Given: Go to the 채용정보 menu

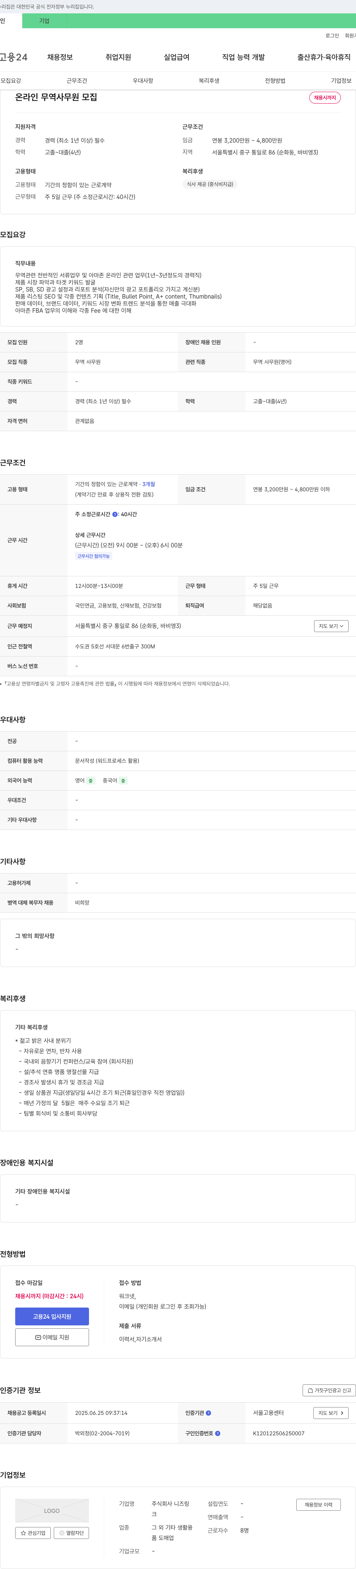Looking at the screenshot, I should [60, 57].
